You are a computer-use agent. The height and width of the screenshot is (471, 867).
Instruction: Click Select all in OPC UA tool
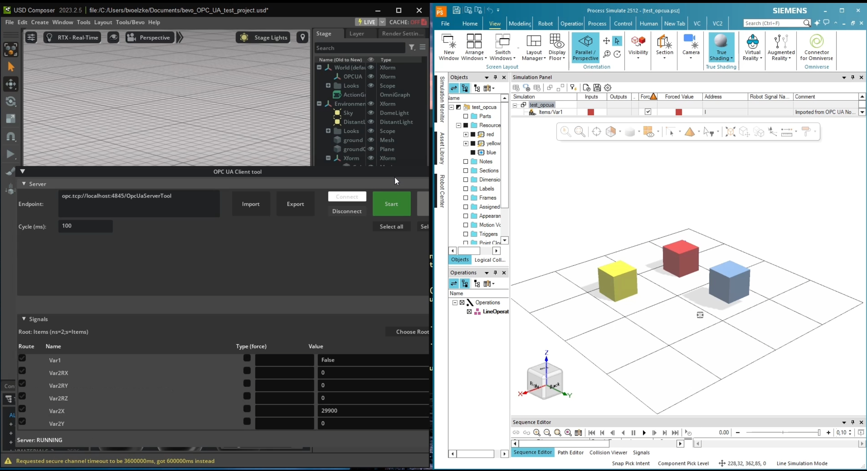[391, 226]
